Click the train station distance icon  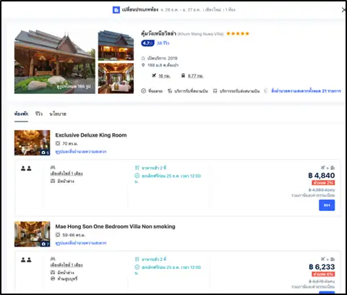pyautogui.click(x=183, y=76)
